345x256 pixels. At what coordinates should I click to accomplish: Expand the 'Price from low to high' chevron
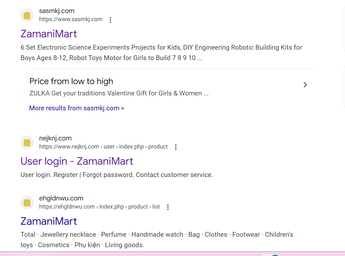pos(305,85)
